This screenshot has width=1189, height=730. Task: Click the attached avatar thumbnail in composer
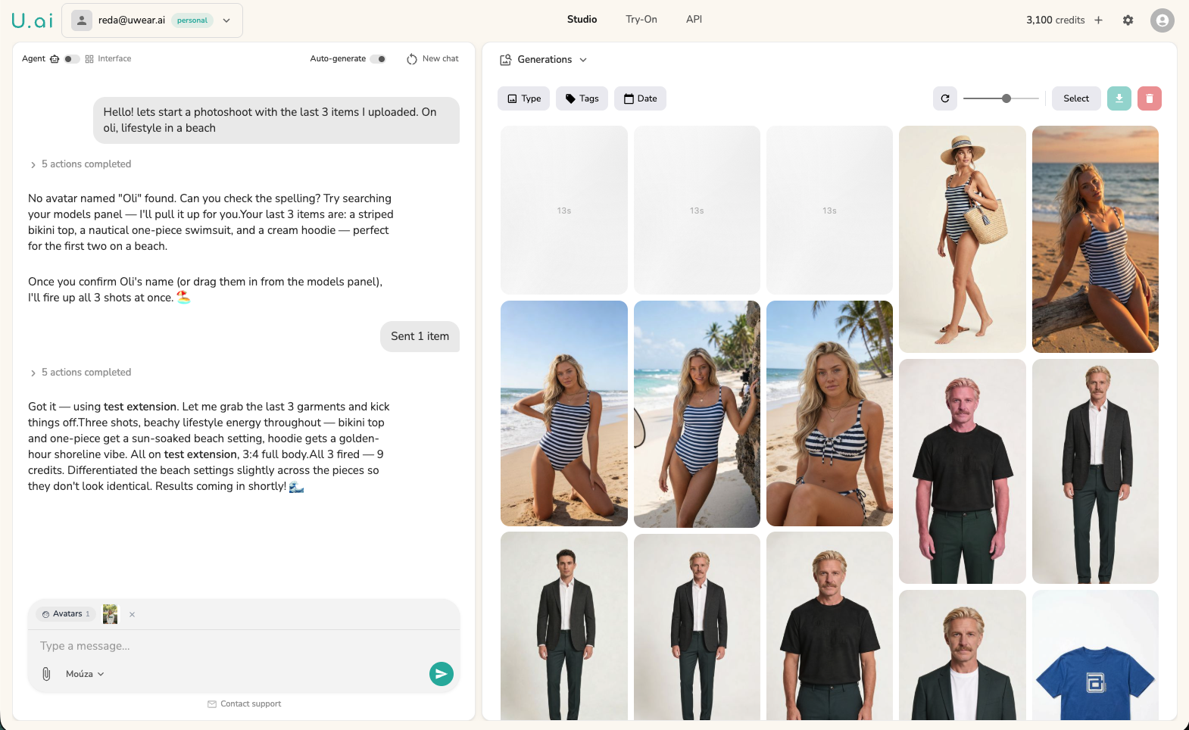pos(111,614)
